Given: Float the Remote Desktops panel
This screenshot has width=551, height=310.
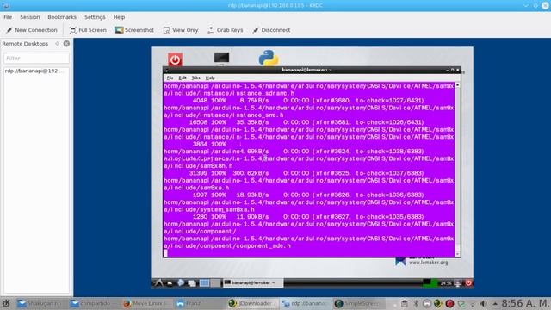Looking at the screenshot, I should coord(57,44).
